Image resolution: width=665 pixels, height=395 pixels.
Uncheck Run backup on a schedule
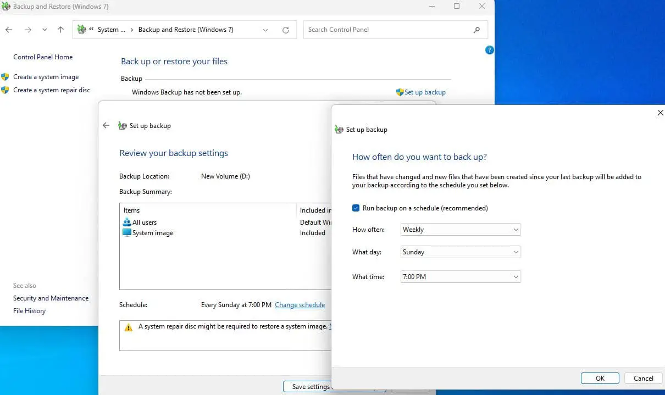(x=356, y=208)
